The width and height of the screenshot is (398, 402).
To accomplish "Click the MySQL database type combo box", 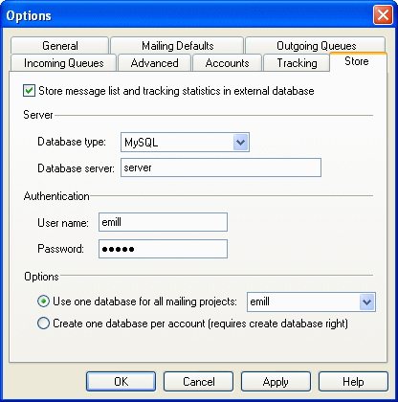I will (185, 143).
